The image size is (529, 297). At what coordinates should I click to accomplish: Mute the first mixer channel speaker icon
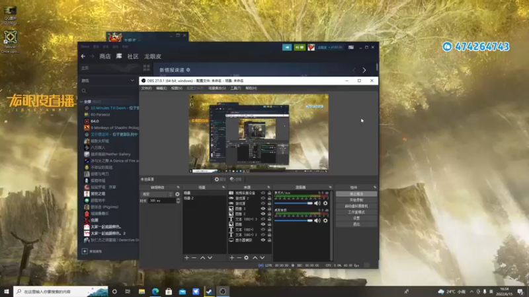[317, 203]
